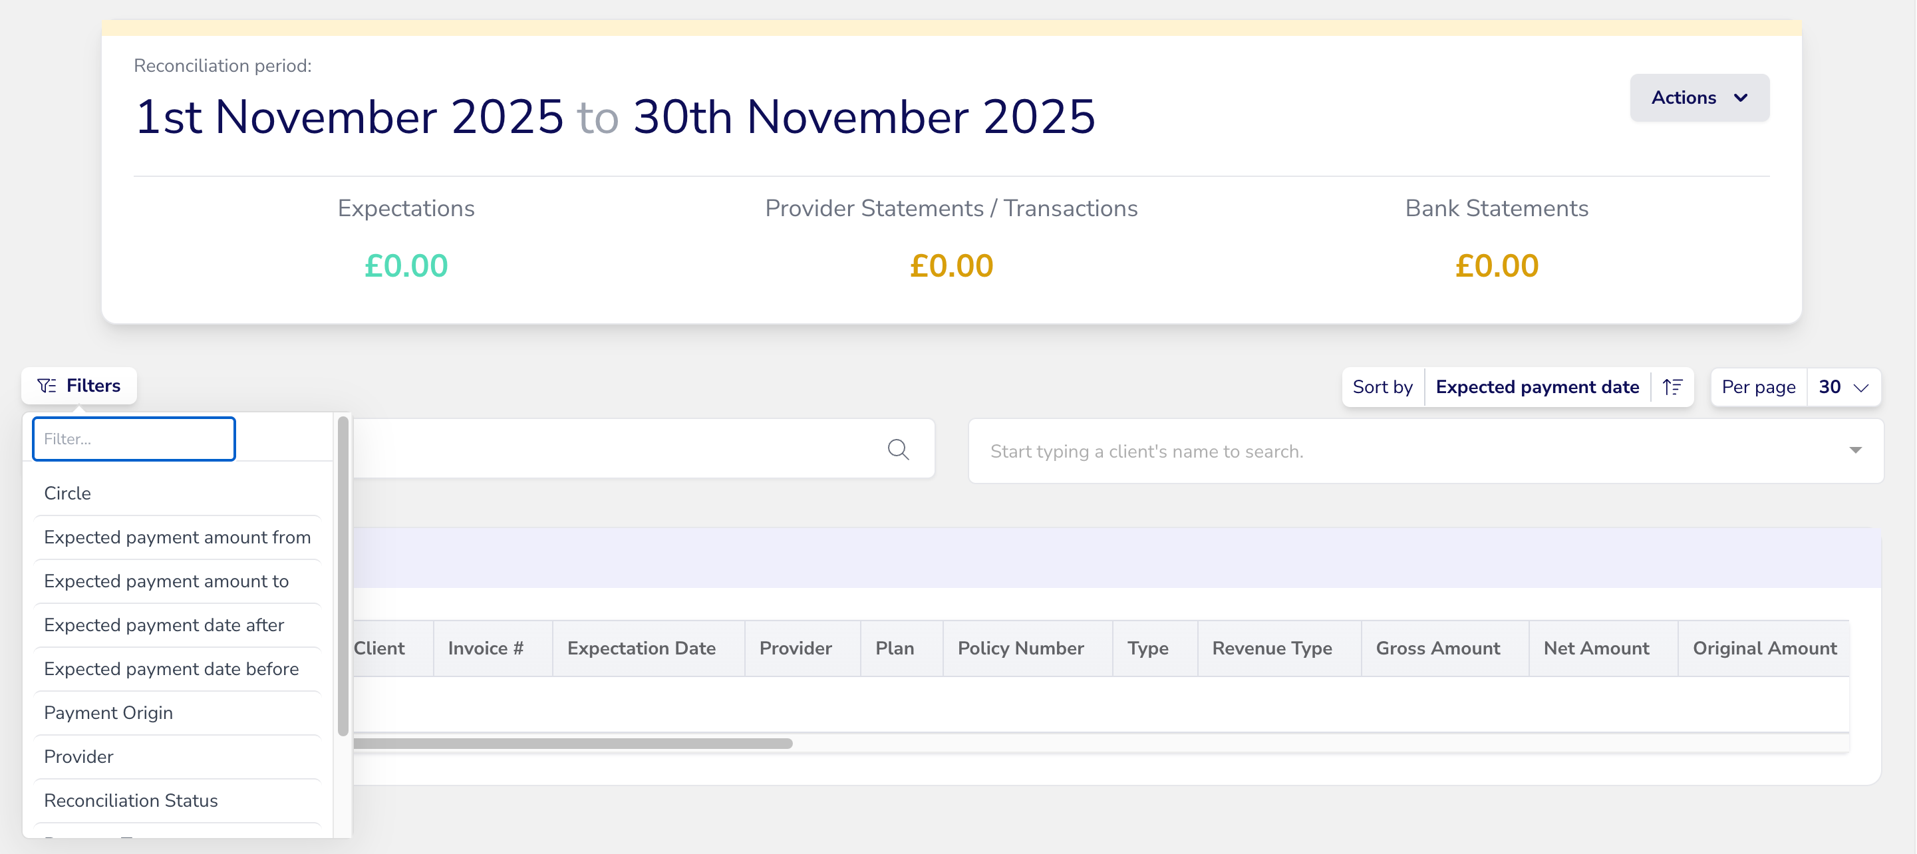Focus the Filter... text box
This screenshot has width=1917, height=854.
tap(134, 439)
